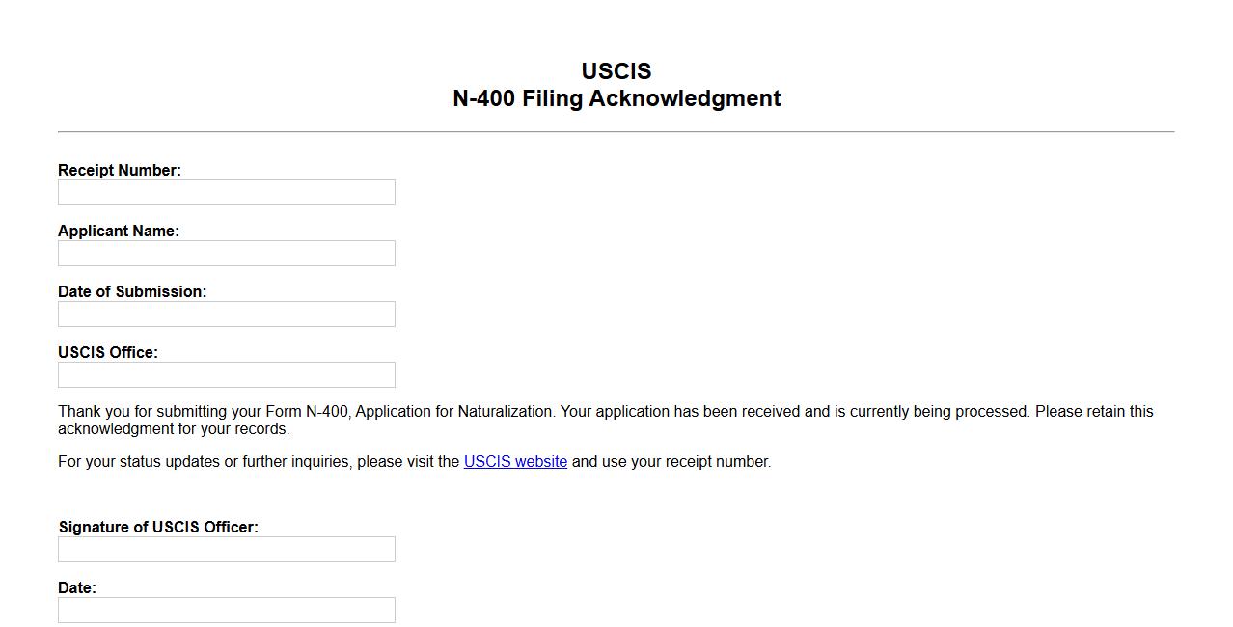
Task: Click "acknowledgment for your records" text line
Action: coord(174,429)
